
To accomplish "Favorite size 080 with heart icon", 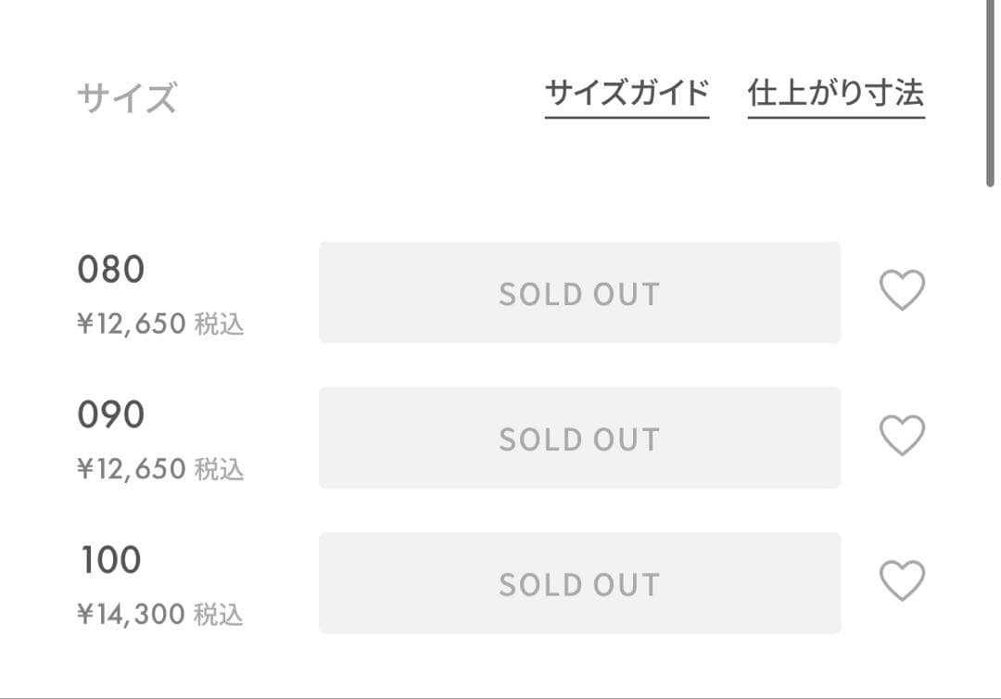I will pos(901,291).
